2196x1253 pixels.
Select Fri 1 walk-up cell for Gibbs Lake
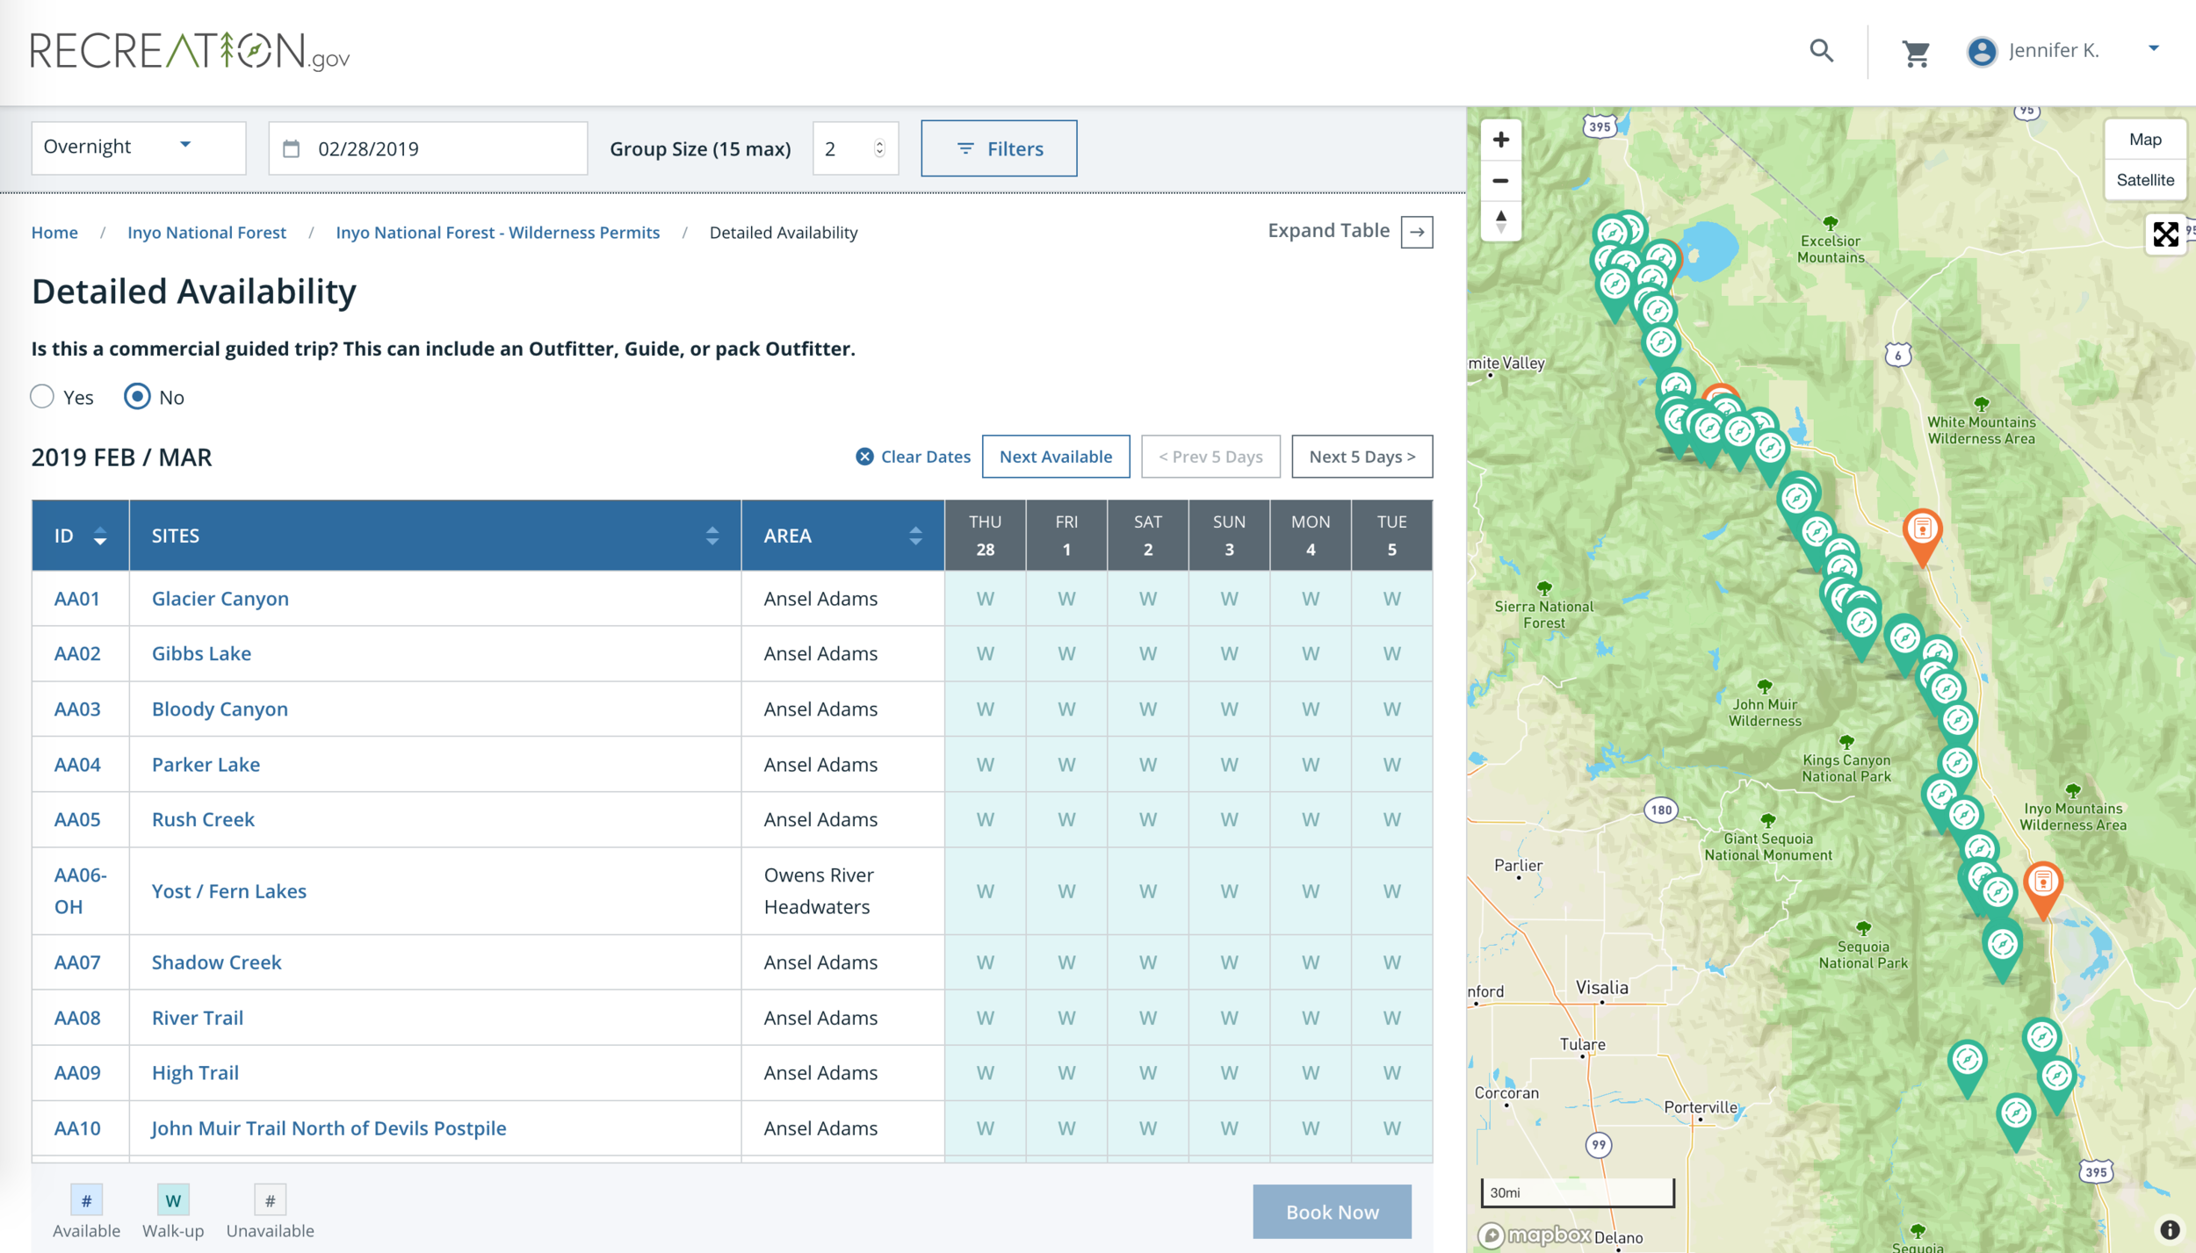[1066, 653]
